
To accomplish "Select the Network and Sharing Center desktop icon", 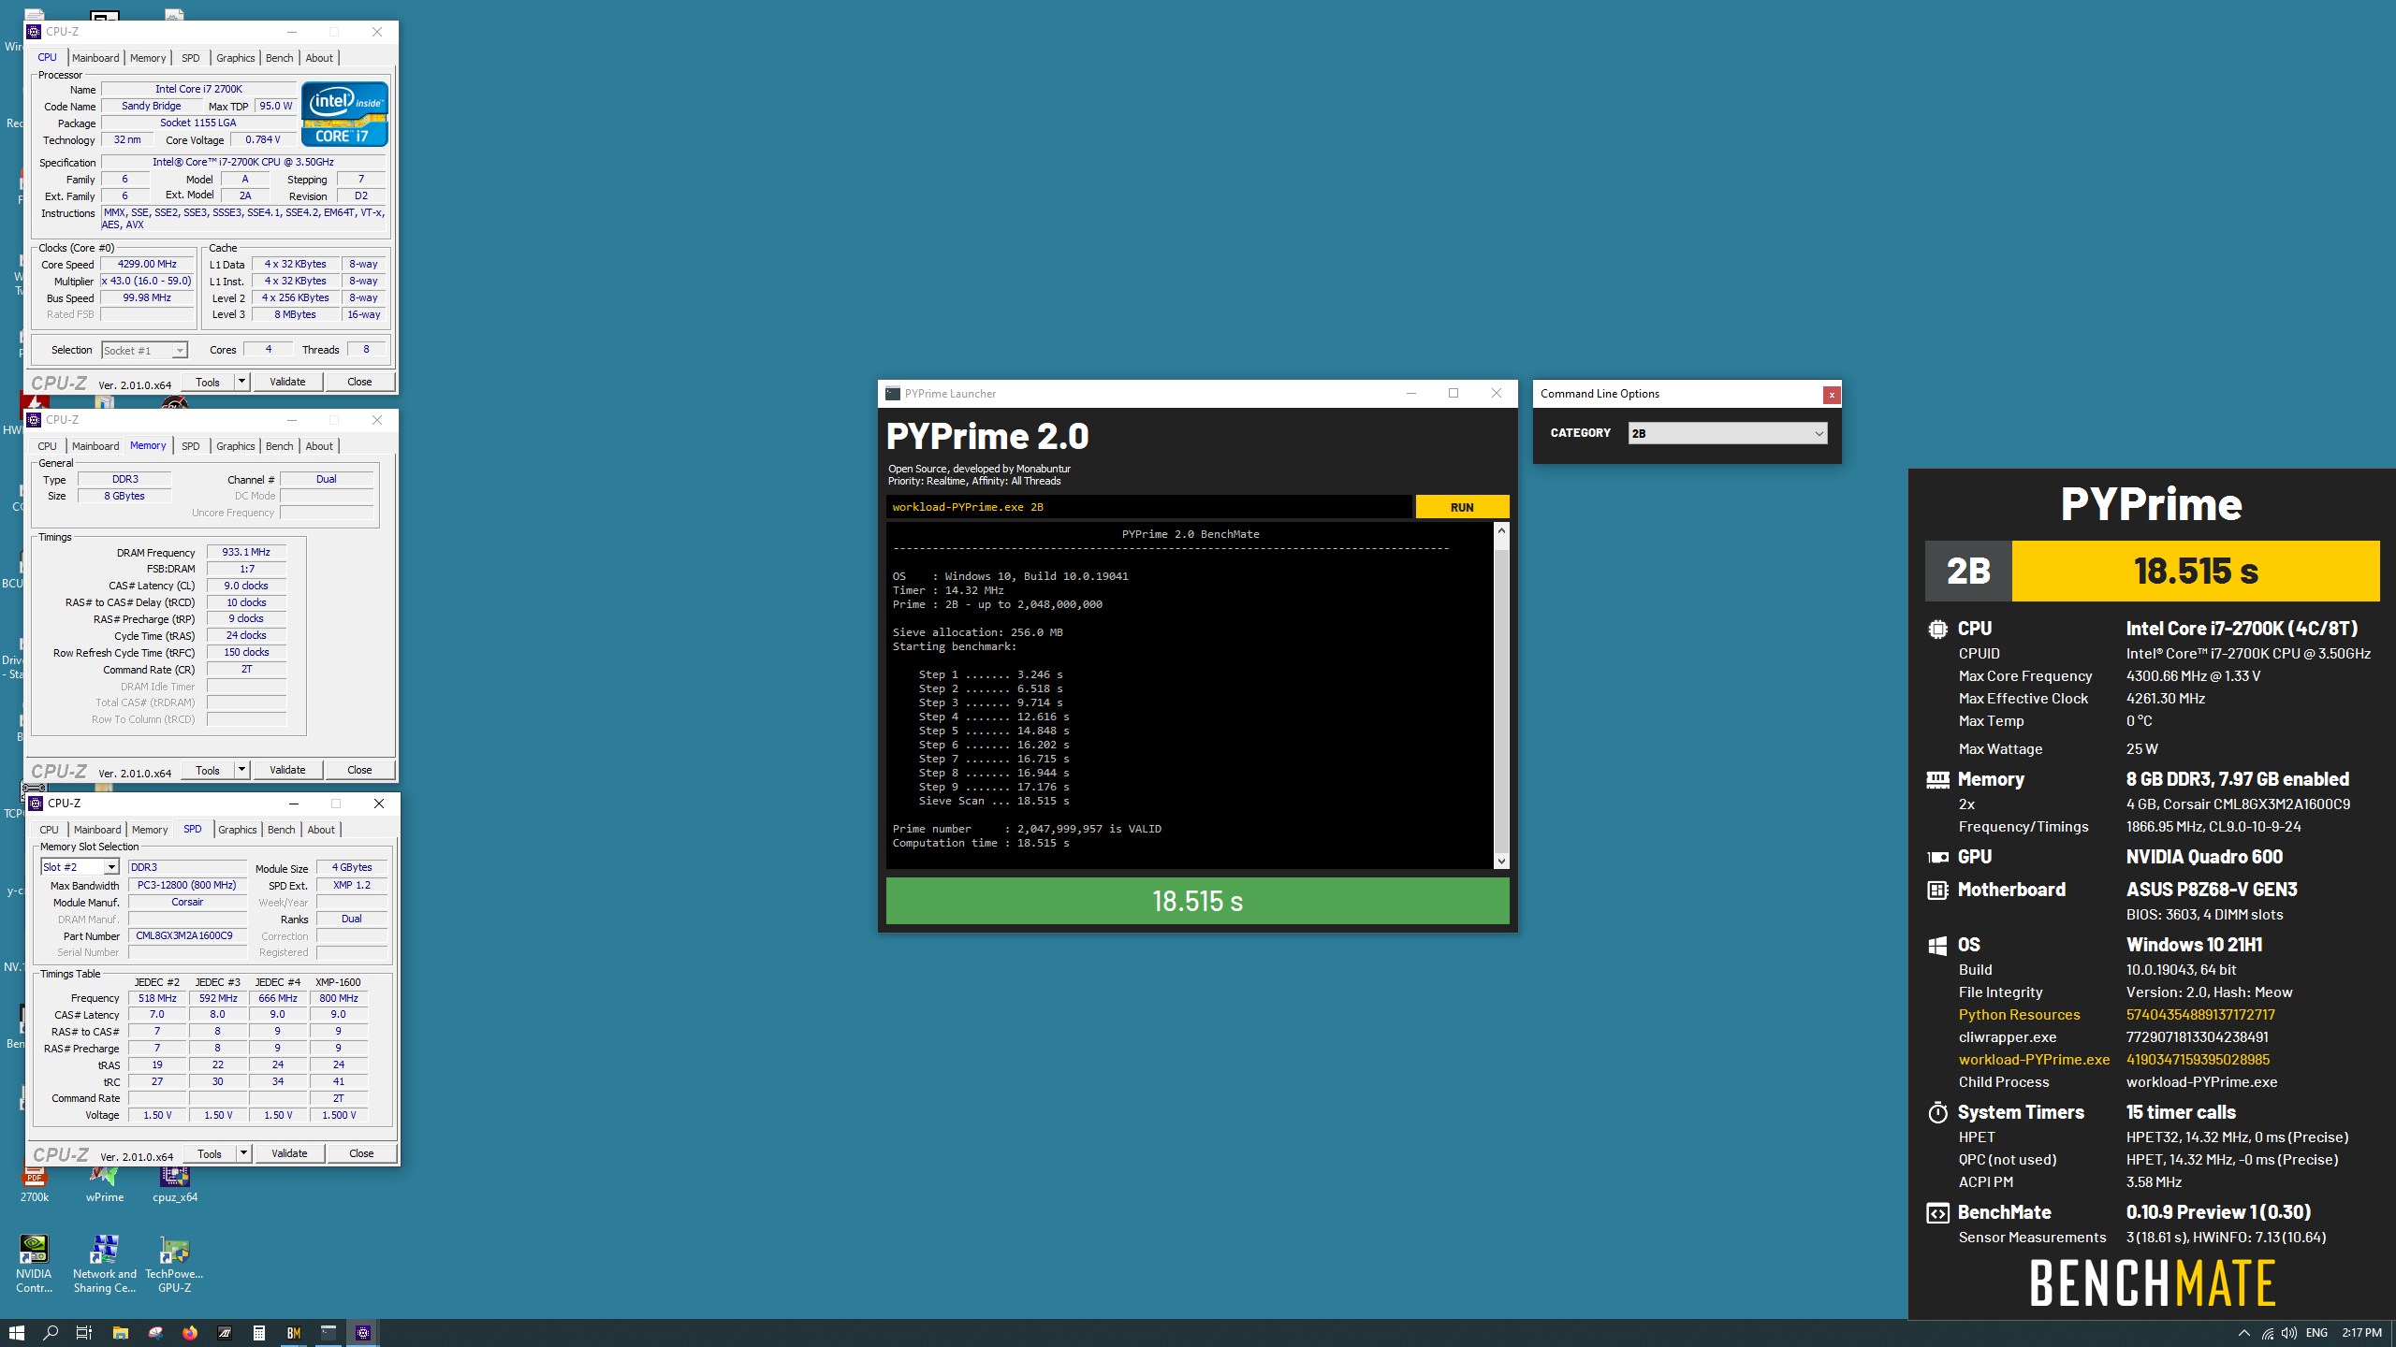I will point(105,1264).
